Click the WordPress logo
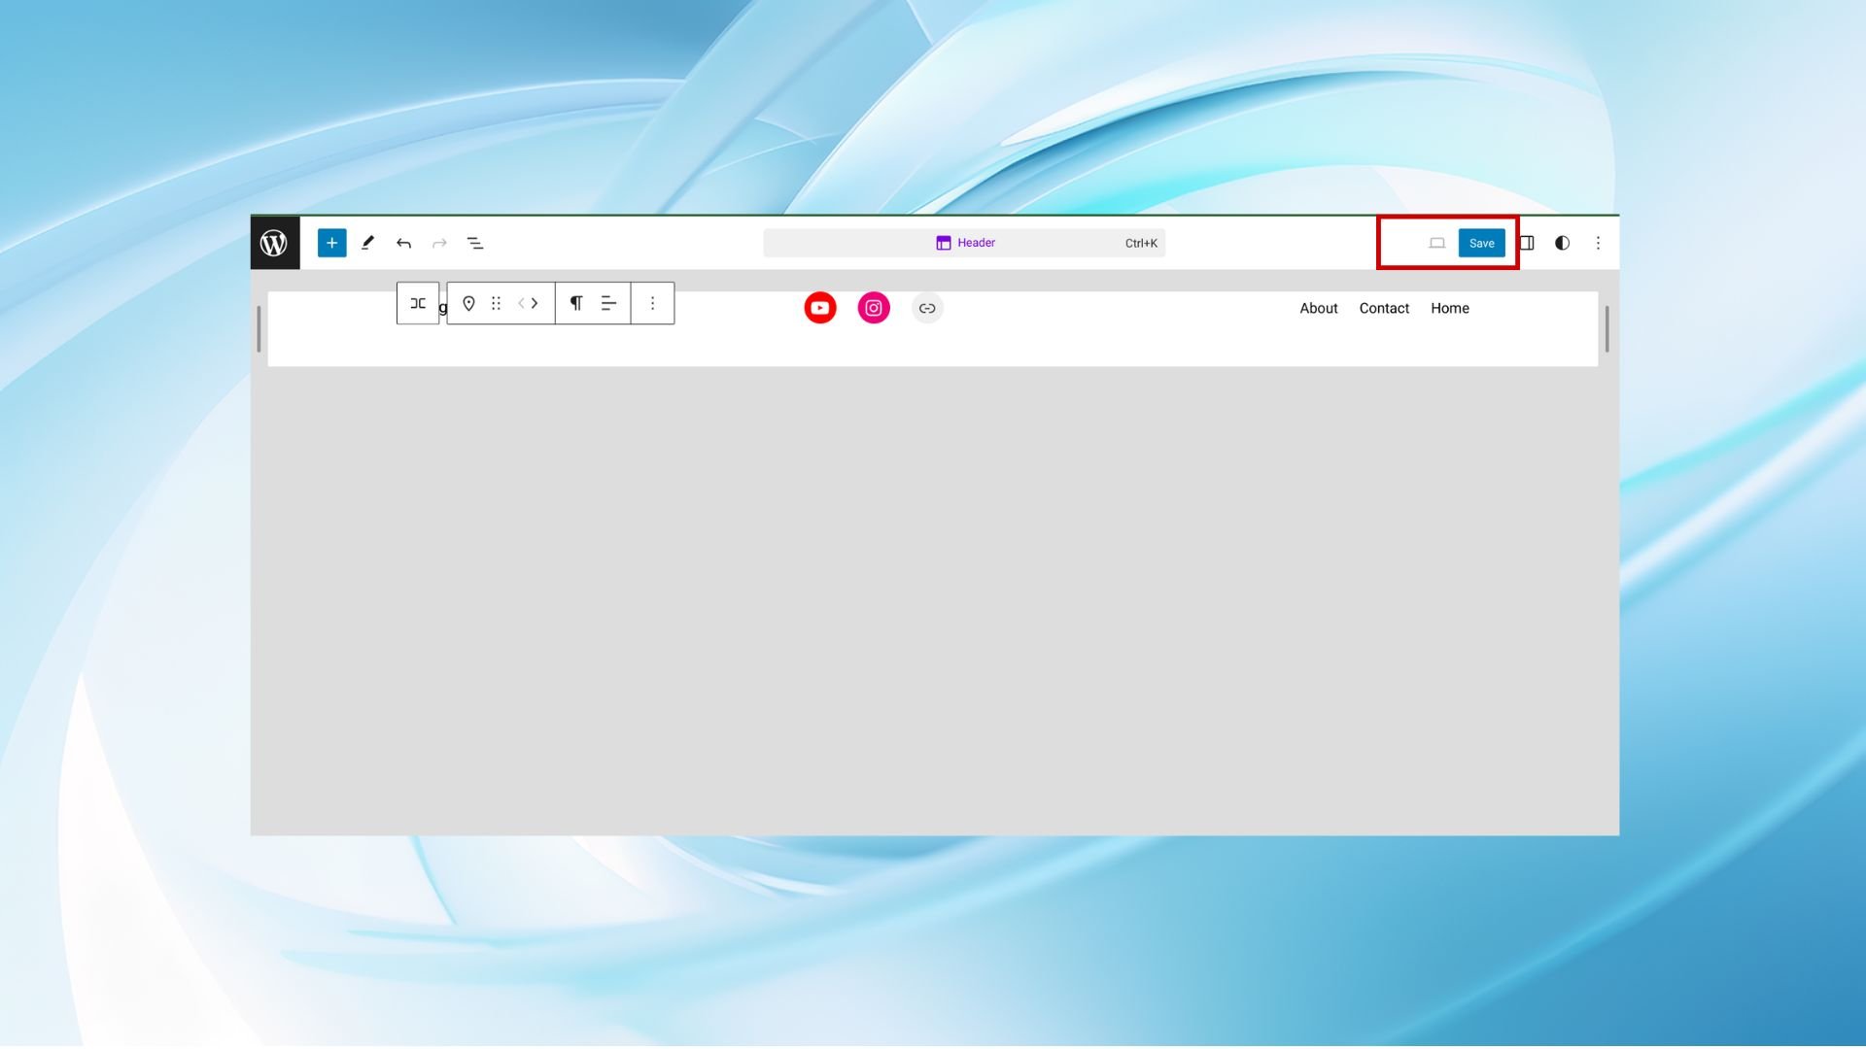The image size is (1866, 1049). (x=274, y=243)
